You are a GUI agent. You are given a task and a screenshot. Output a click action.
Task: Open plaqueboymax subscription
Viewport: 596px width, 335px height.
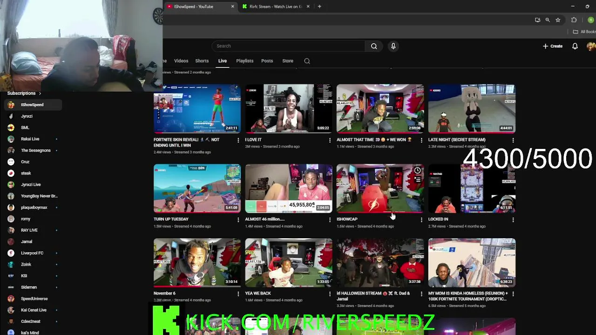tap(32, 208)
